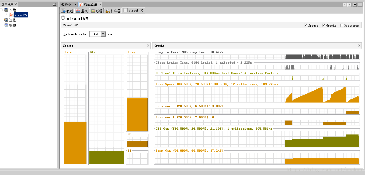Click the Graphs panel title

(159, 46)
